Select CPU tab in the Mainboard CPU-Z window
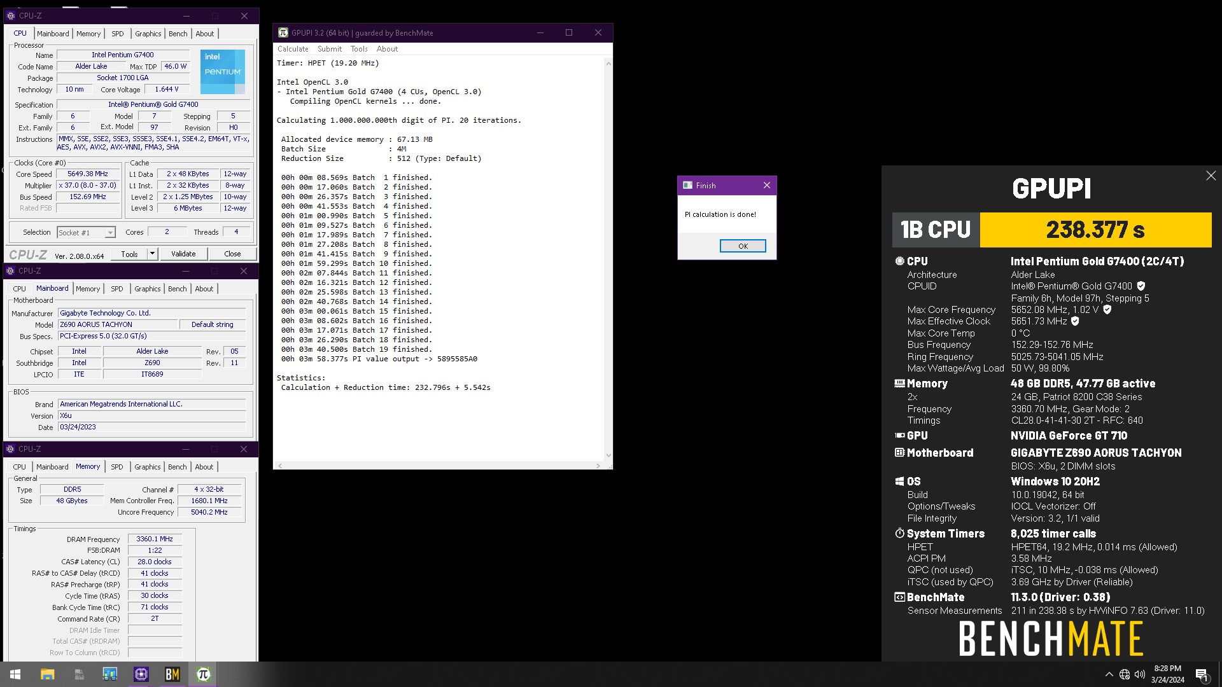This screenshot has height=687, width=1222. pos(20,289)
